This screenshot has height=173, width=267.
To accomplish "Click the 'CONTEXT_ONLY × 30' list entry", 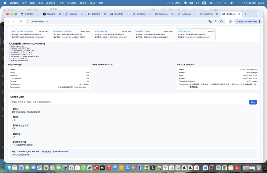I will point(19,58).
